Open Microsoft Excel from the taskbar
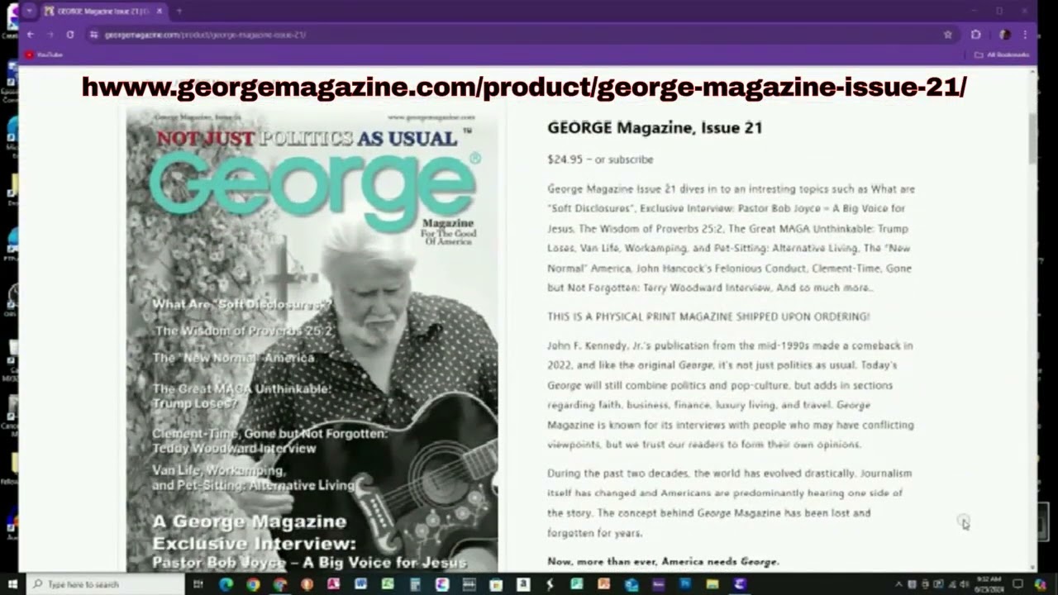Viewport: 1058px width, 595px height. (388, 584)
